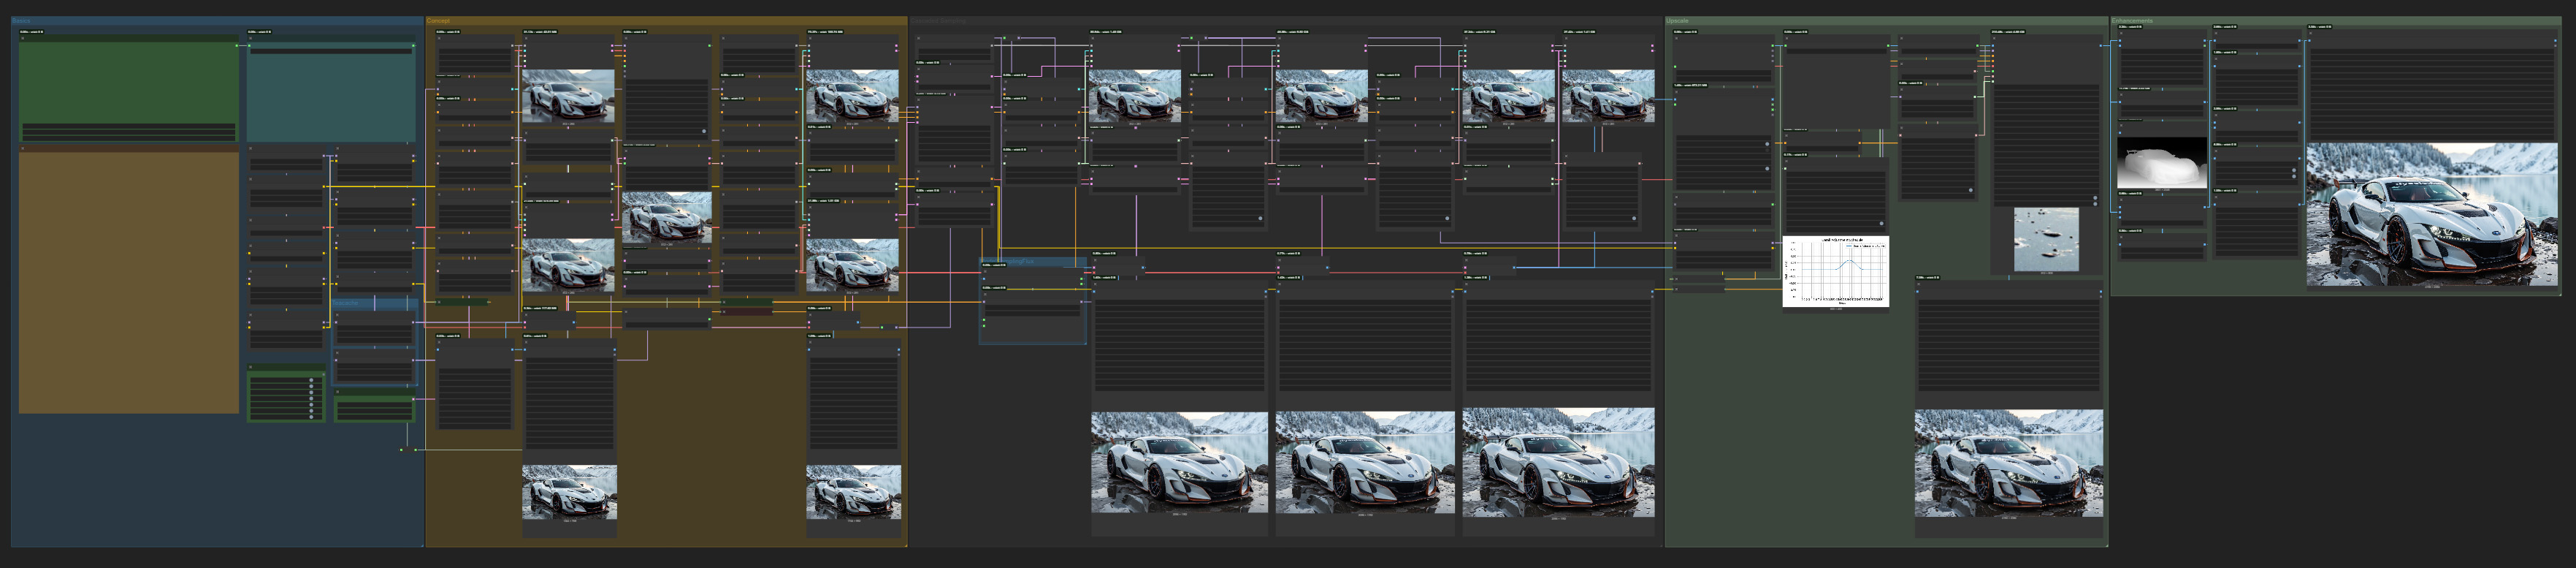
Task: Select the large green note node
Action: coord(128,82)
